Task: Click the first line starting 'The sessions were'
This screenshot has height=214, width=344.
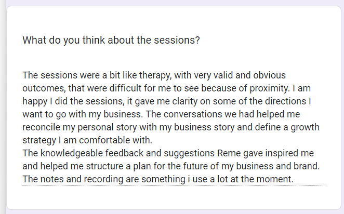Action: click(154, 75)
